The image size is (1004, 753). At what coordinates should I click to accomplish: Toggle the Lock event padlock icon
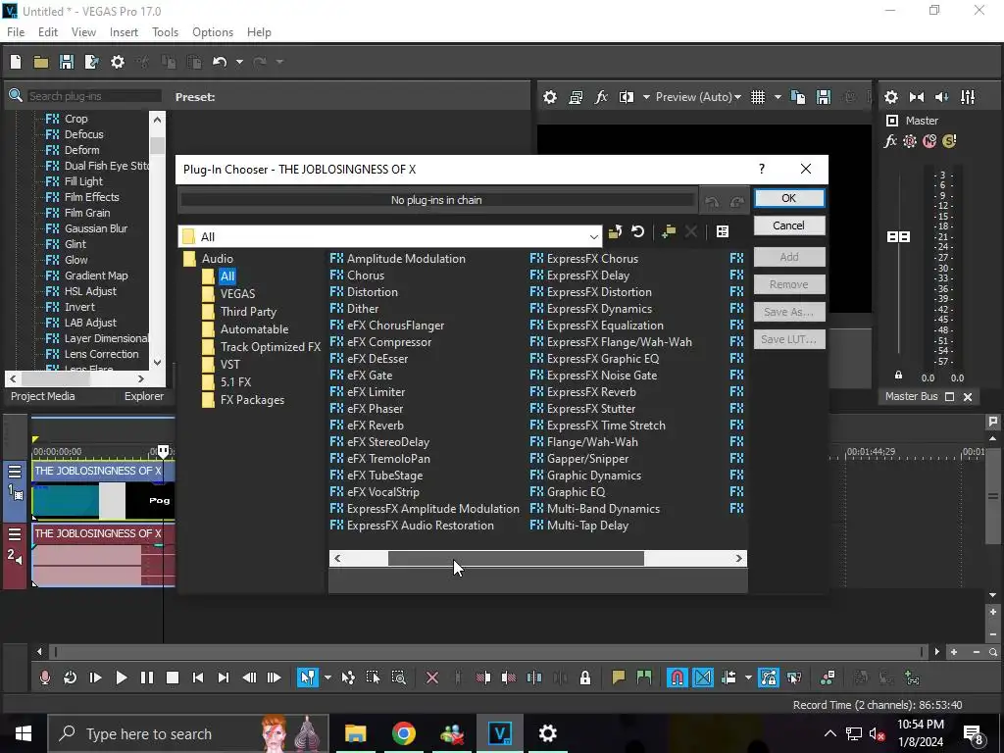point(585,678)
